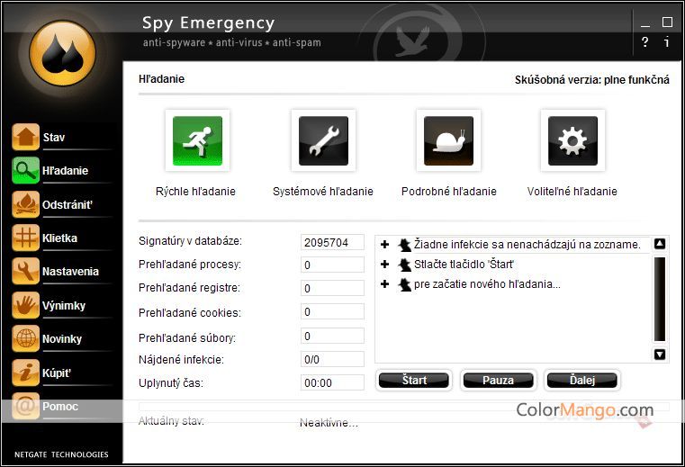Screen dimensions: 685x467
Task: Click the 'Neaktívne...' status text
Action: point(329,423)
